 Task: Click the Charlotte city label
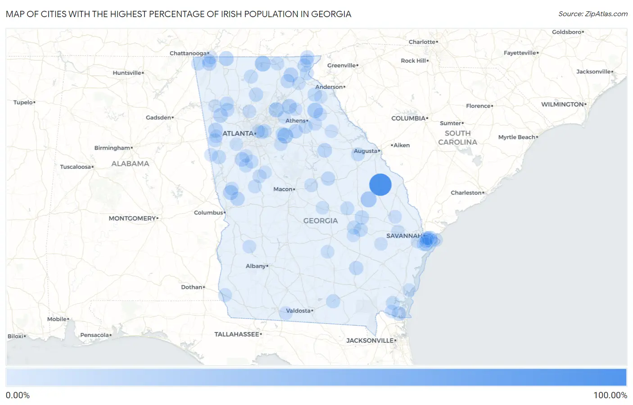click(422, 42)
